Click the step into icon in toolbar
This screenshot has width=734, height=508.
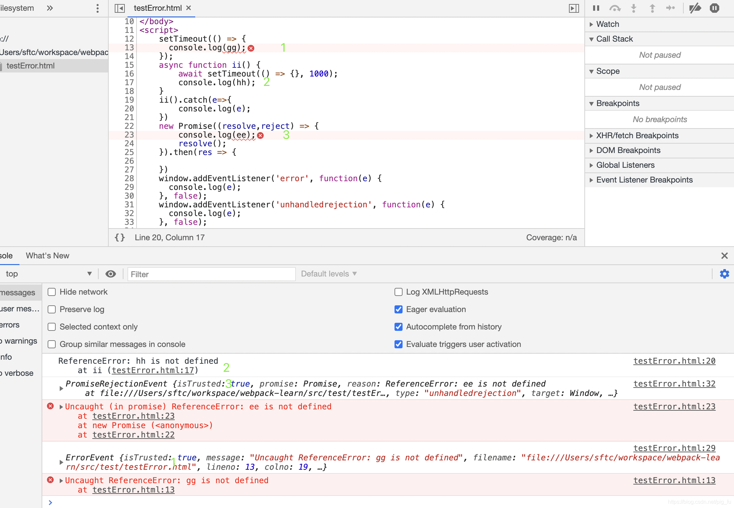click(x=633, y=8)
